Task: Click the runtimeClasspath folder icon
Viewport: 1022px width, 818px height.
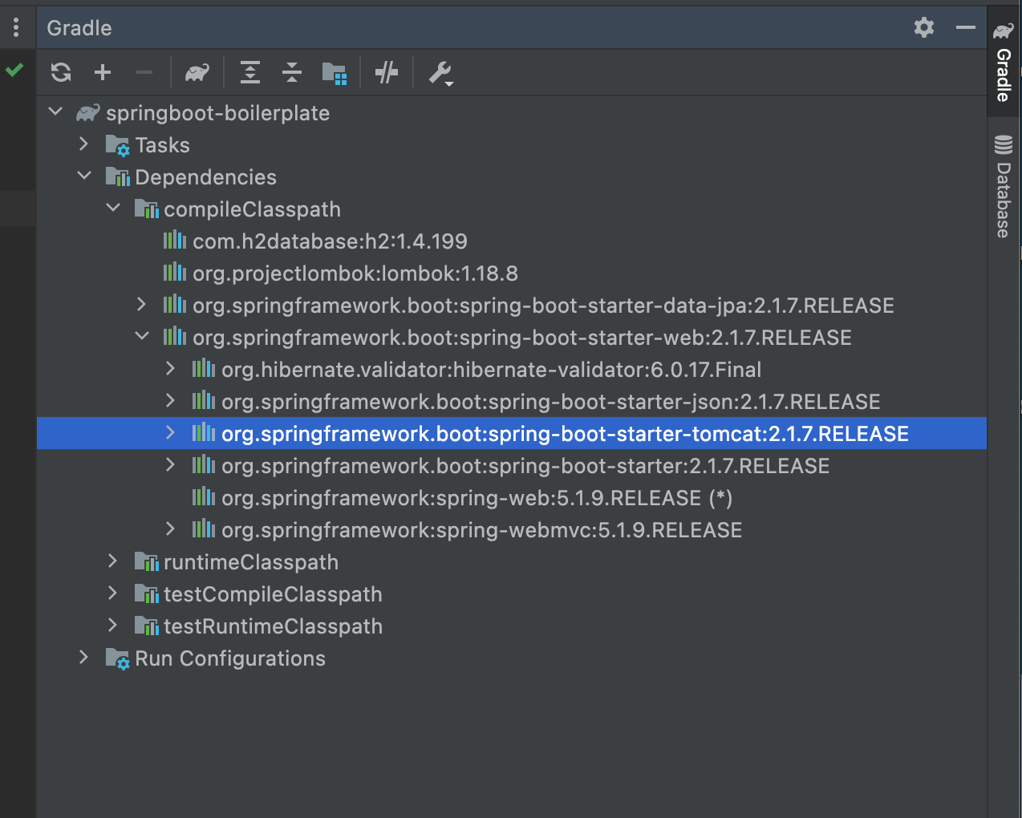Action: coord(146,562)
